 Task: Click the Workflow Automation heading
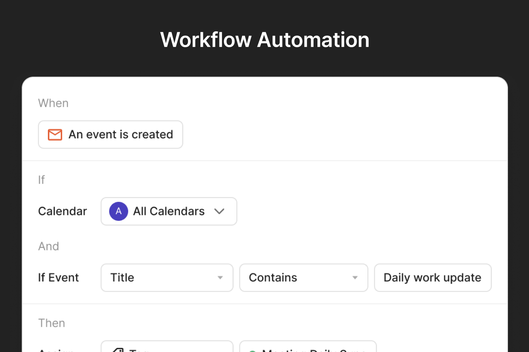click(x=265, y=40)
